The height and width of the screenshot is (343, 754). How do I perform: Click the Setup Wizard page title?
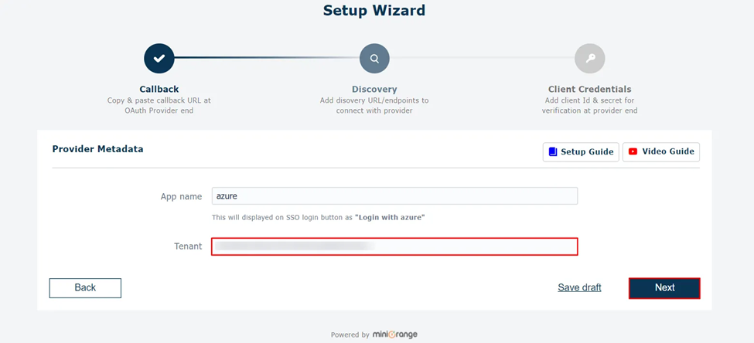(x=374, y=10)
